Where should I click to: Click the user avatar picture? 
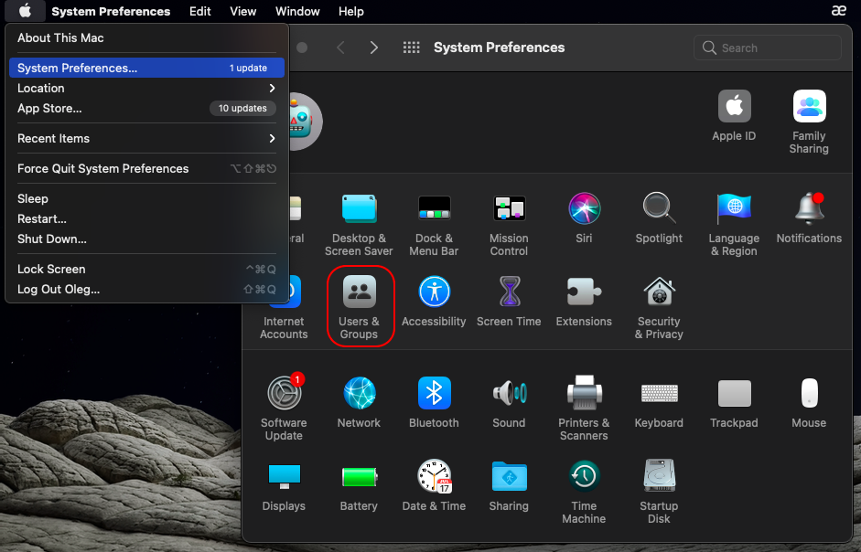coord(306,122)
